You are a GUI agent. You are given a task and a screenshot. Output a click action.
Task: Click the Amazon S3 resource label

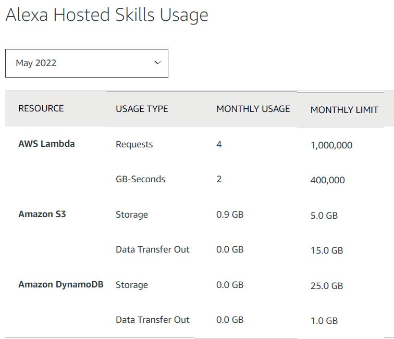[x=42, y=214]
